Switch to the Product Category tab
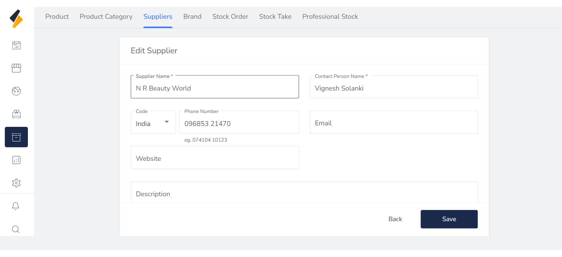The image size is (562, 257). tap(106, 17)
